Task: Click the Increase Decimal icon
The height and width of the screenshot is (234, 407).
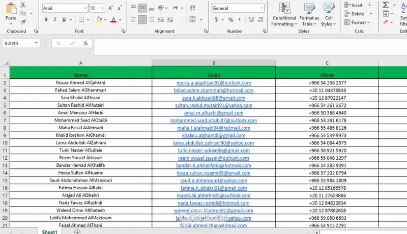Action: point(251,19)
